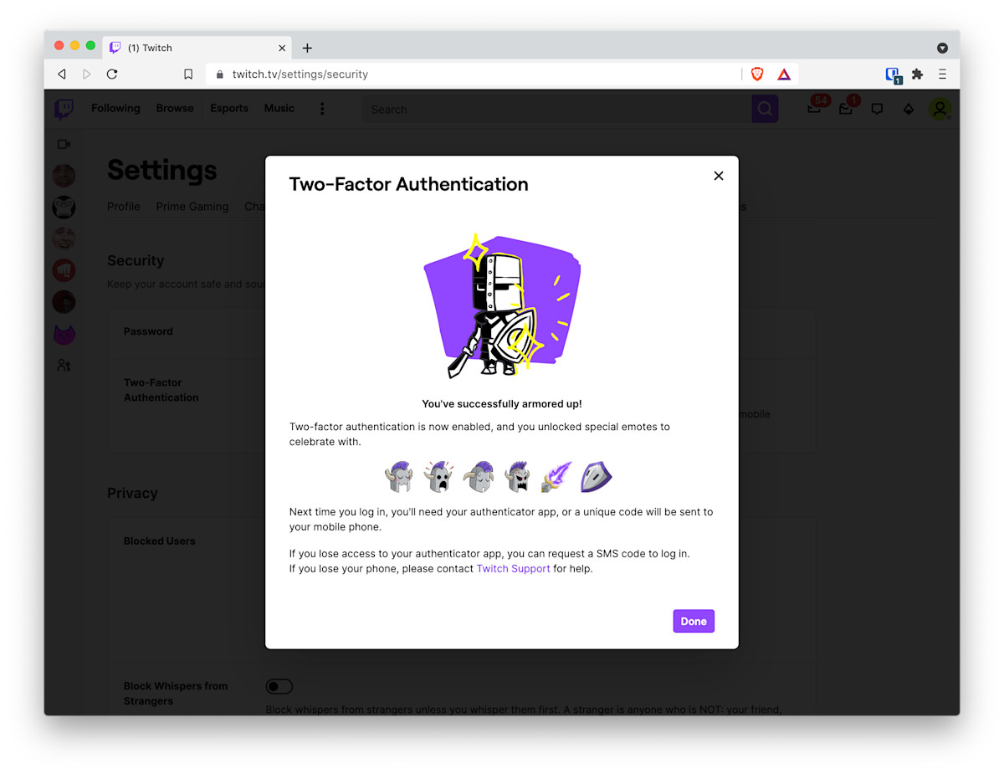Viewport: 1004px width, 774px height.
Task: Click the Twitch search magnifier button
Action: 765,109
